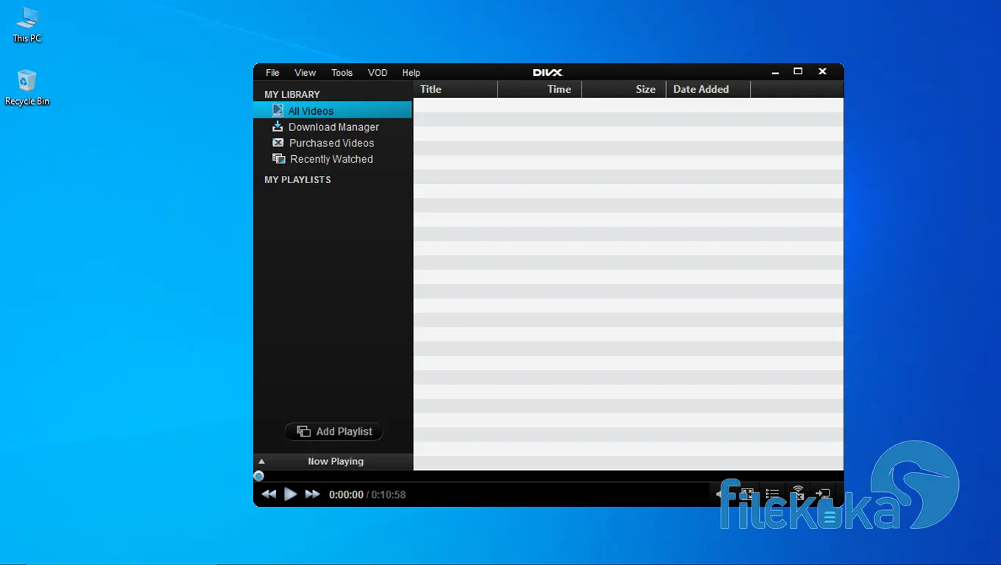This screenshot has height=565, width=1001.
Task: Close the DivX Player window
Action: (823, 71)
